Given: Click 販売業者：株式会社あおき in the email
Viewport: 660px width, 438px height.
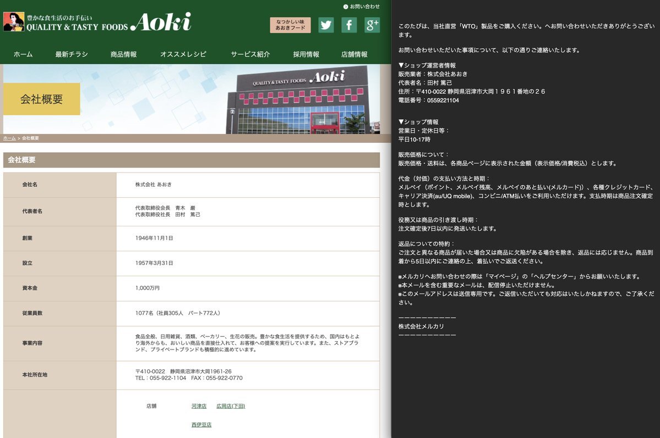Looking at the screenshot, I should click(433, 74).
